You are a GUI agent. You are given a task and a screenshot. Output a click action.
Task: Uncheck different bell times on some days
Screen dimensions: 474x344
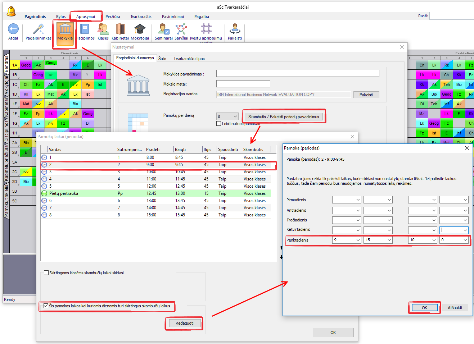(46, 306)
